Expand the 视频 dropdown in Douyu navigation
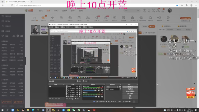This screenshot has width=199, height=112. coord(64,11)
